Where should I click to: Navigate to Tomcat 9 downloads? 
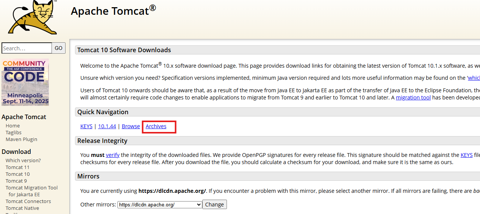16,181
